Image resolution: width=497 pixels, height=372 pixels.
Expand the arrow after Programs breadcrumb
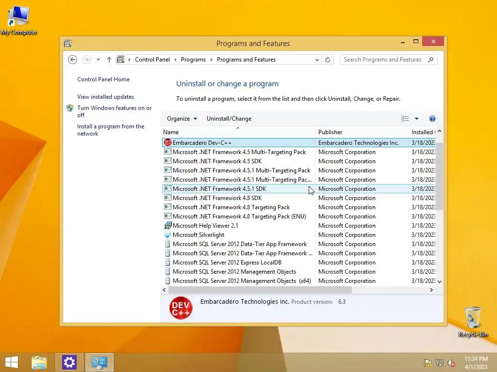click(x=212, y=60)
